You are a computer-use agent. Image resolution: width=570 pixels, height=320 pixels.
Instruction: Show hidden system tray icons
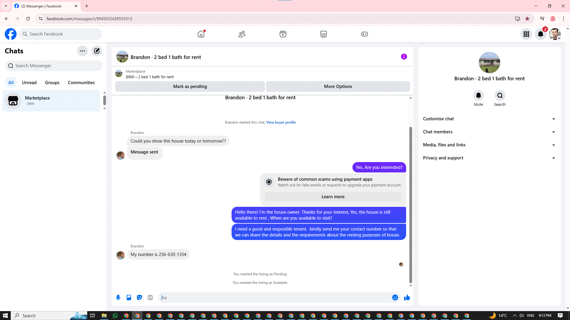coord(514,316)
